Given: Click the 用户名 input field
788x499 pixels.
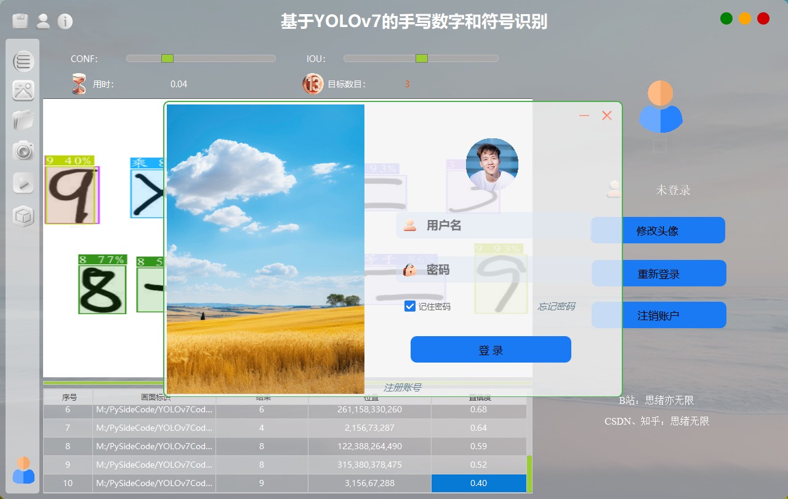Looking at the screenshot, I should [492, 226].
